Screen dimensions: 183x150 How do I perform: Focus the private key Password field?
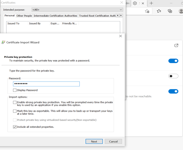(x=46, y=84)
